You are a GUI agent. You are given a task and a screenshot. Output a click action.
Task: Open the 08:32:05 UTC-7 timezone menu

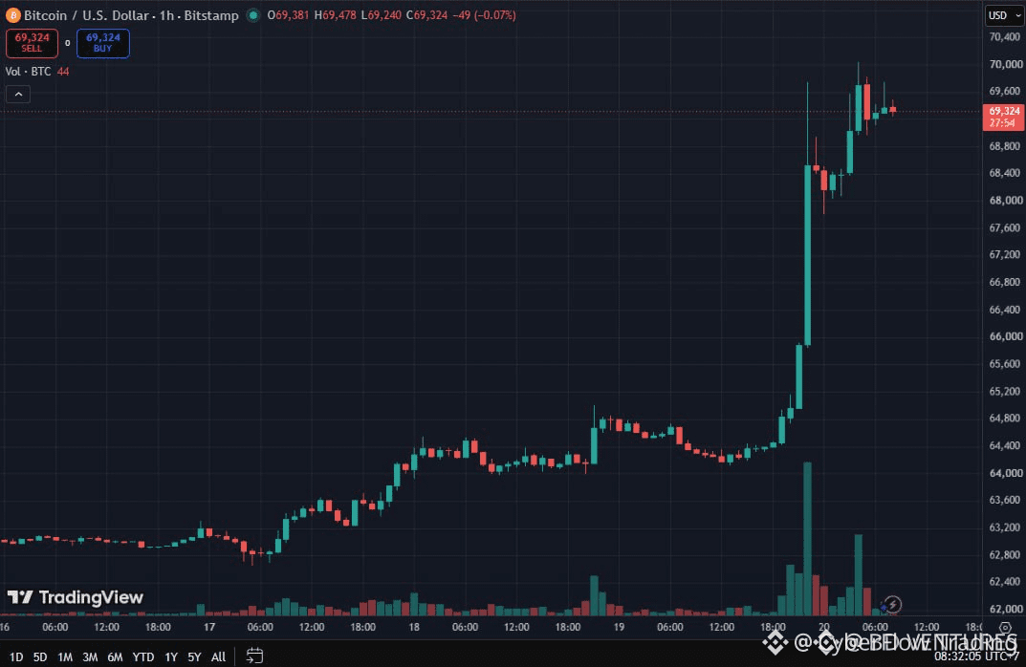pos(976,656)
